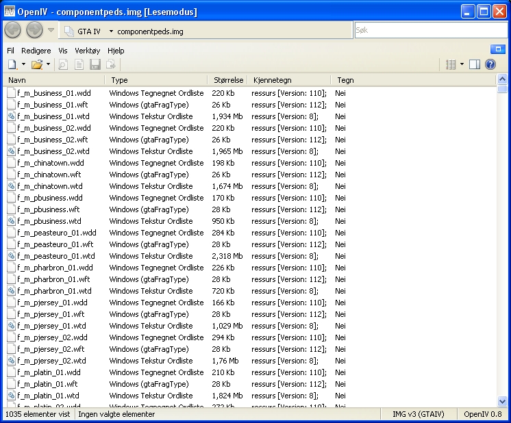
Task: Click the greyed text document toolbar icon
Action: point(79,64)
